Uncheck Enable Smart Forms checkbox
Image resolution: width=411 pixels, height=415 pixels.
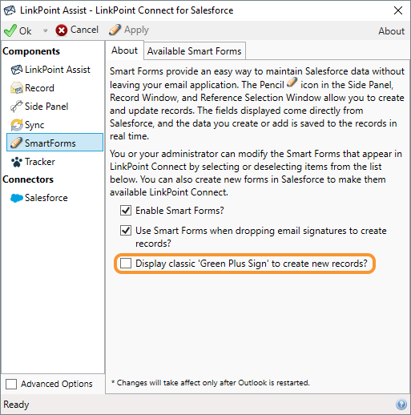click(126, 211)
